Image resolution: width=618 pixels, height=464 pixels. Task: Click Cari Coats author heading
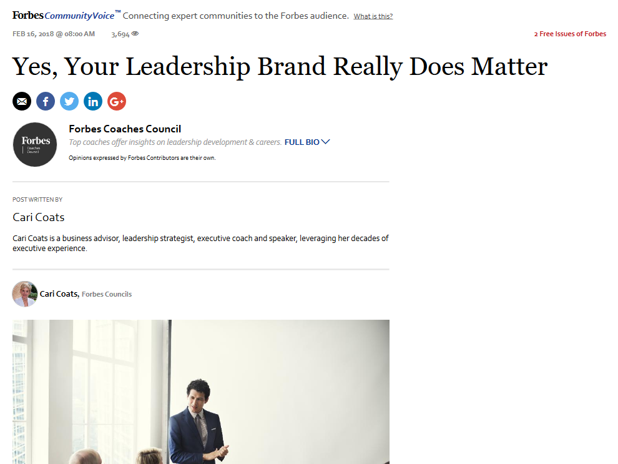point(39,217)
